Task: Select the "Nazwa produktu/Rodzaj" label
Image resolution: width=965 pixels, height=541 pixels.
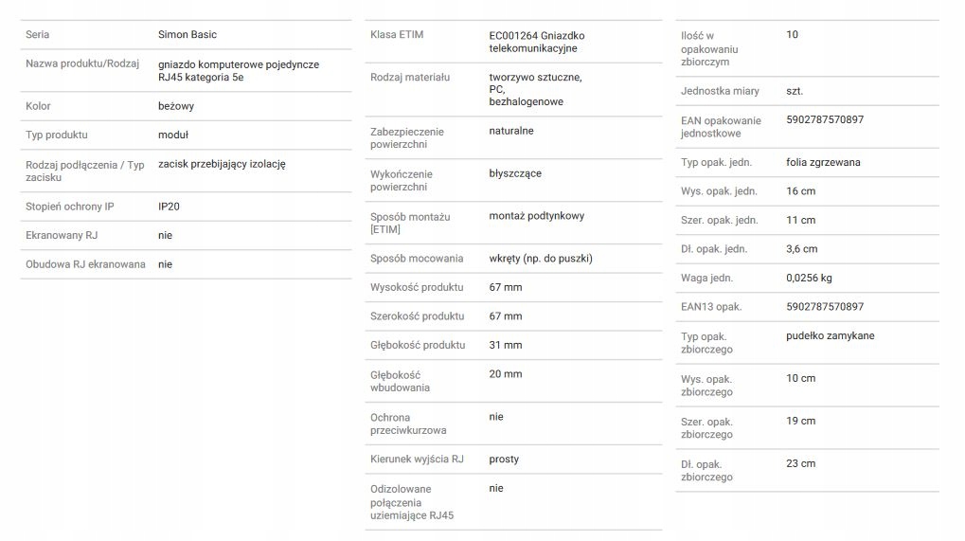Action: [82, 64]
